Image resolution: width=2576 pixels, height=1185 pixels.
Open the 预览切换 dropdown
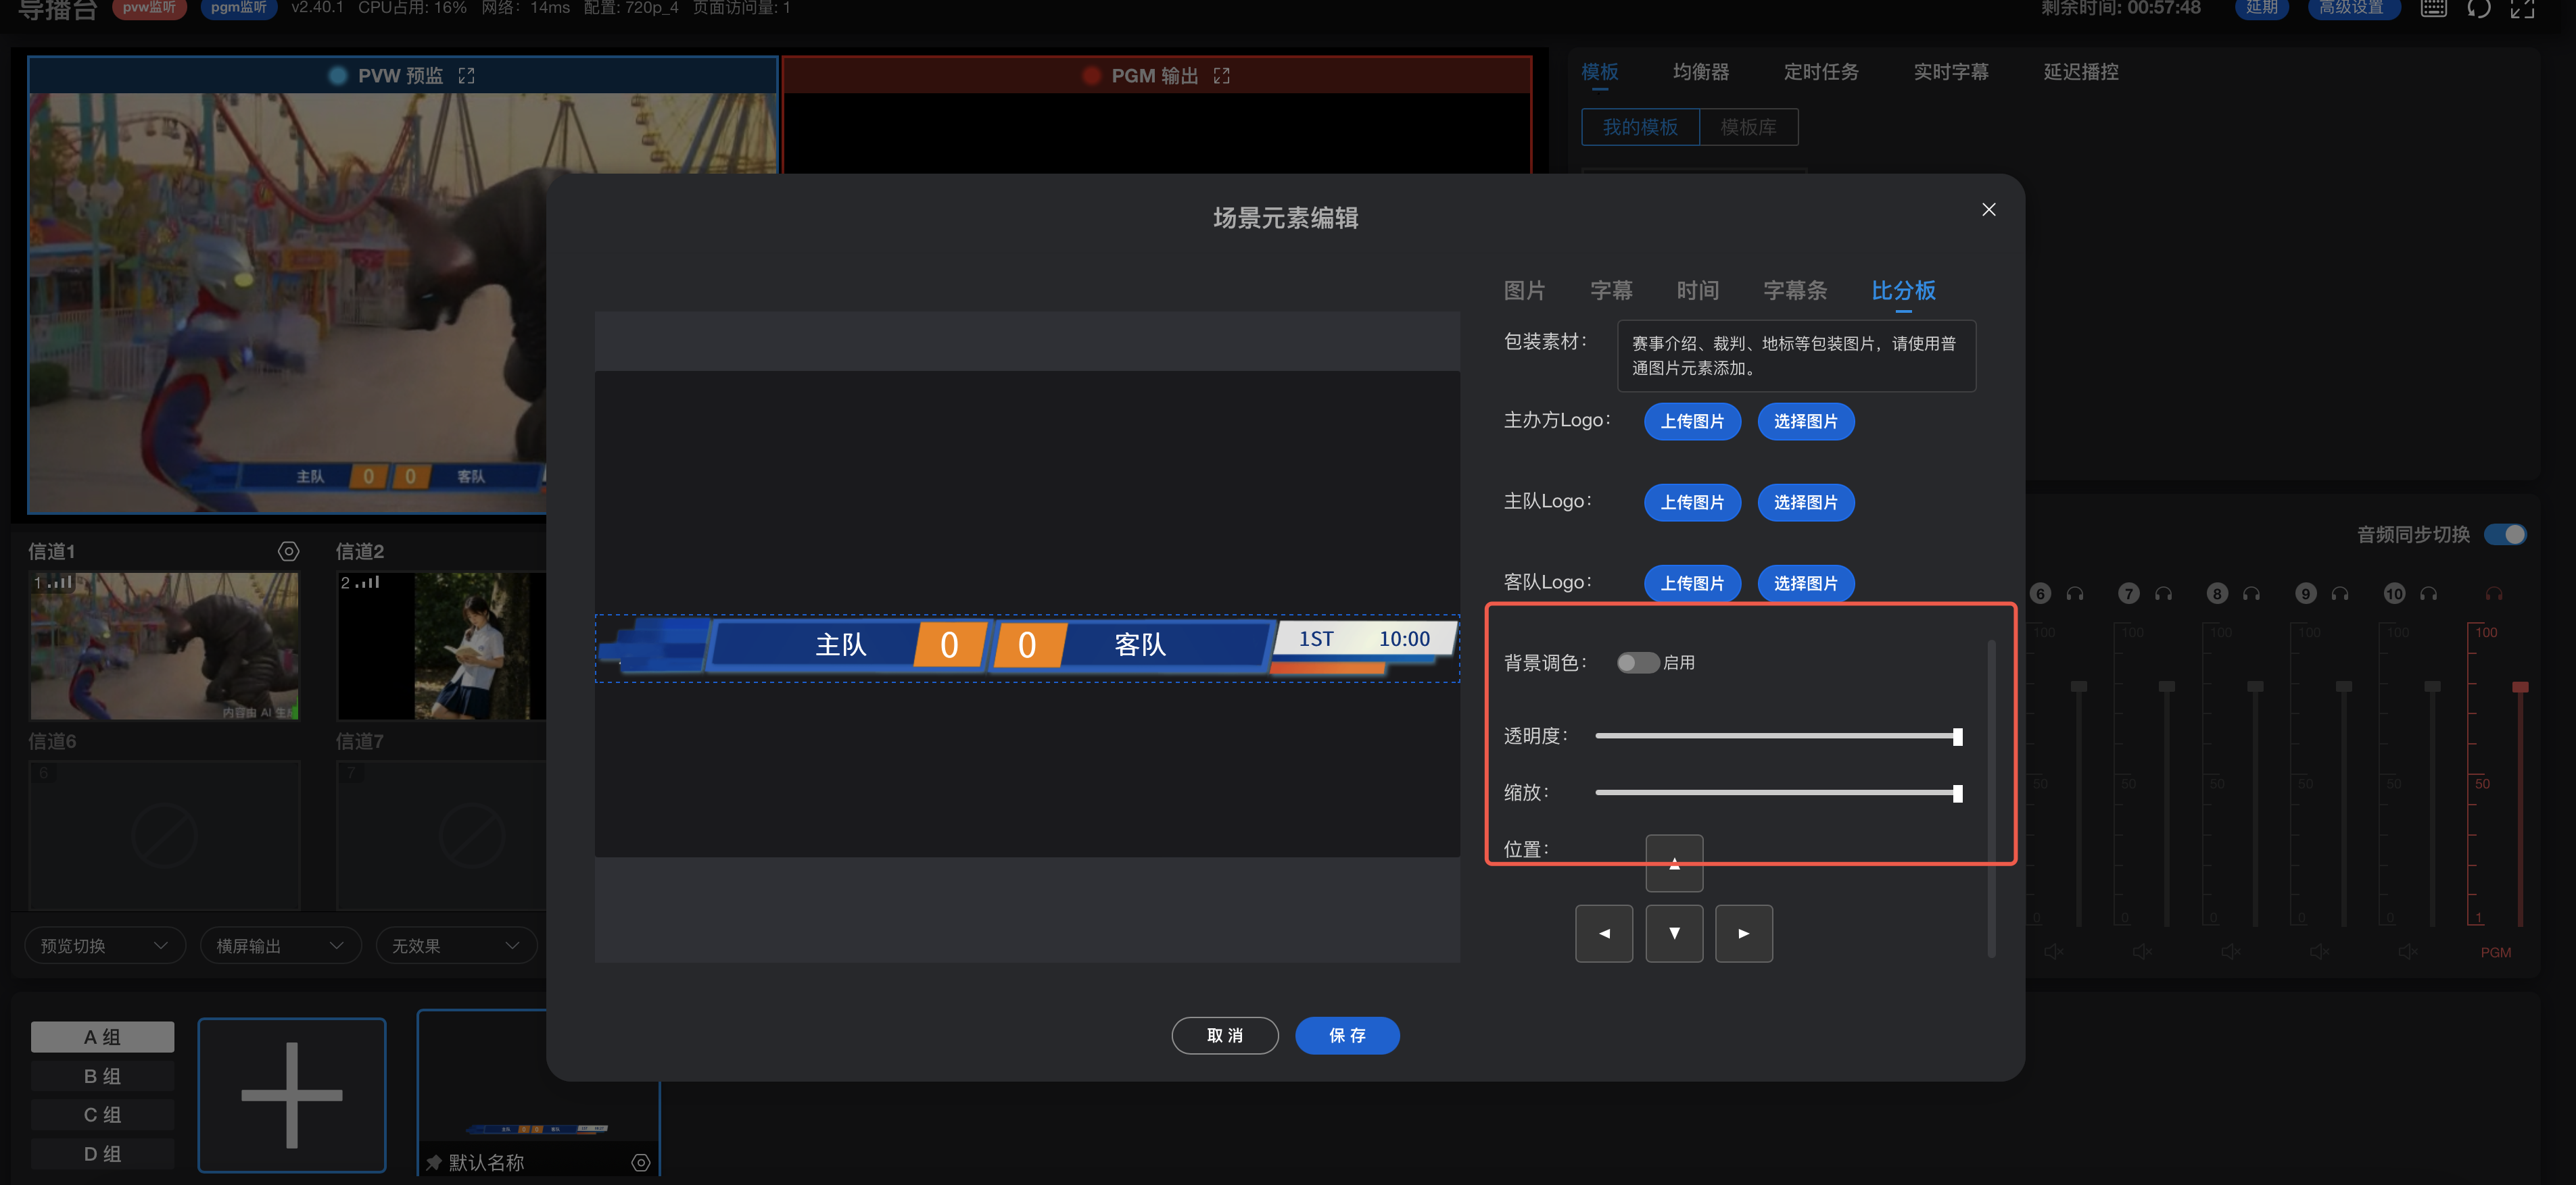pos(104,945)
